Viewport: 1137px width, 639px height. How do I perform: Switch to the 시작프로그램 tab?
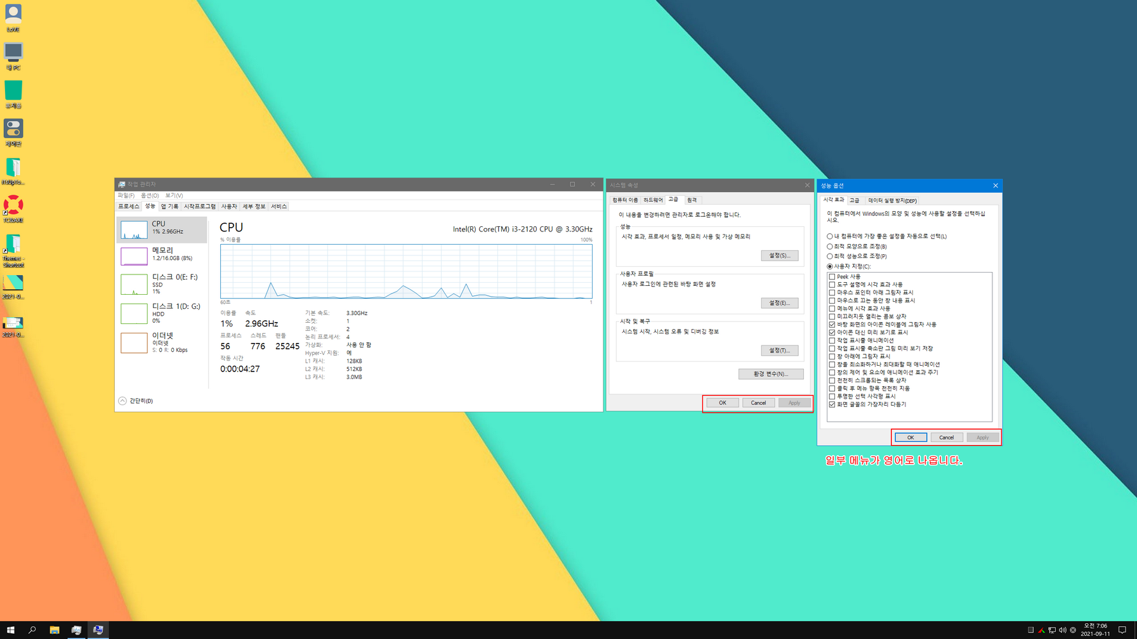[x=200, y=207]
